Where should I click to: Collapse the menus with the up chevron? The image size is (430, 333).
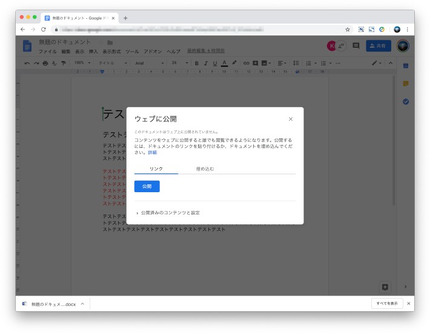point(391,63)
